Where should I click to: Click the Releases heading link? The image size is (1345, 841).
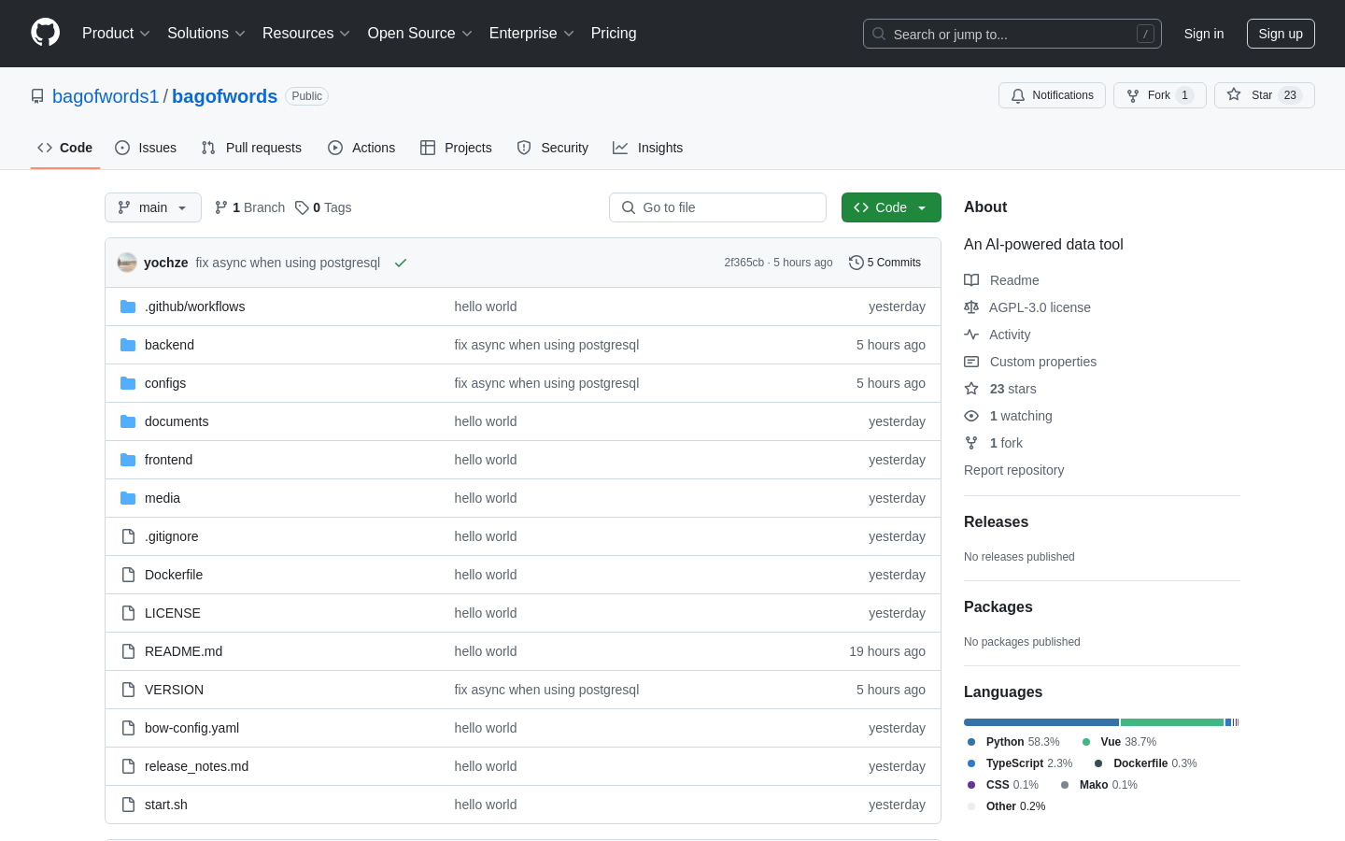coord(996,522)
